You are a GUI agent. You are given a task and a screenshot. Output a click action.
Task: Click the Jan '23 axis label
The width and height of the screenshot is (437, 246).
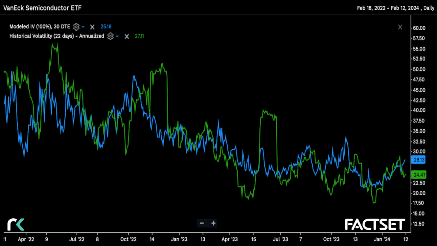(x=179, y=239)
